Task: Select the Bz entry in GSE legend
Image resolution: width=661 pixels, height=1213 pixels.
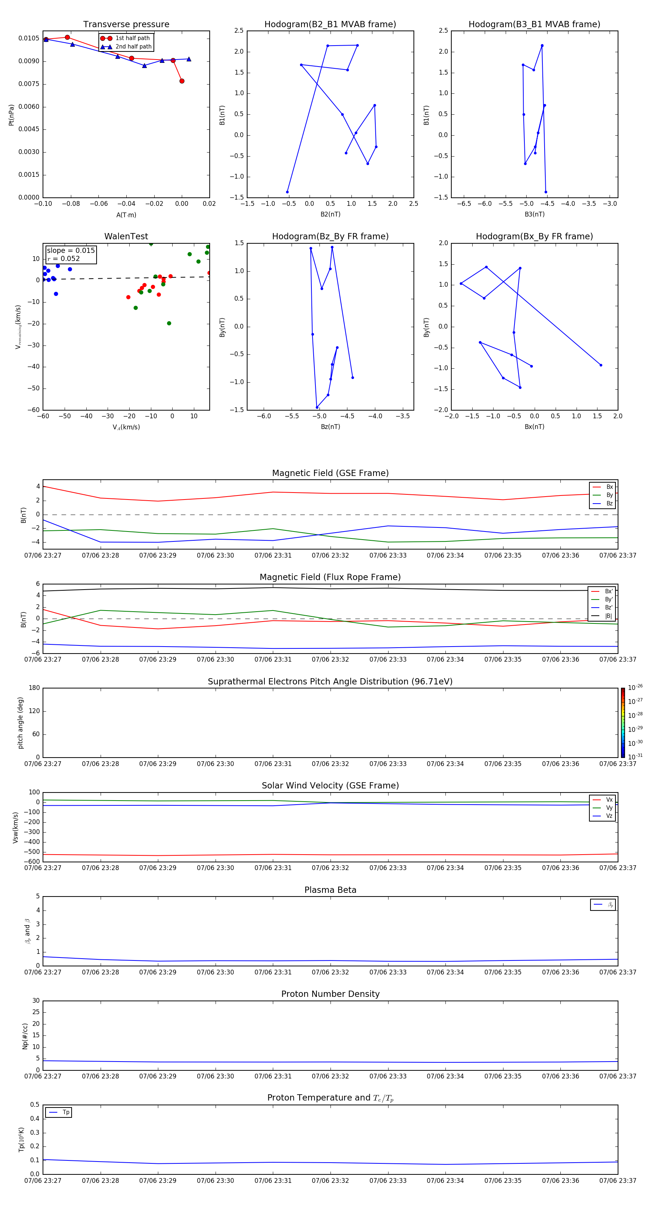Action: coord(603,503)
